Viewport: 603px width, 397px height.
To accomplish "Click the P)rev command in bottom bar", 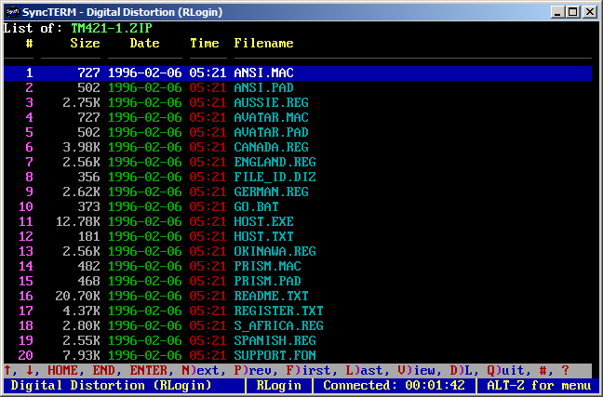I will point(256,370).
